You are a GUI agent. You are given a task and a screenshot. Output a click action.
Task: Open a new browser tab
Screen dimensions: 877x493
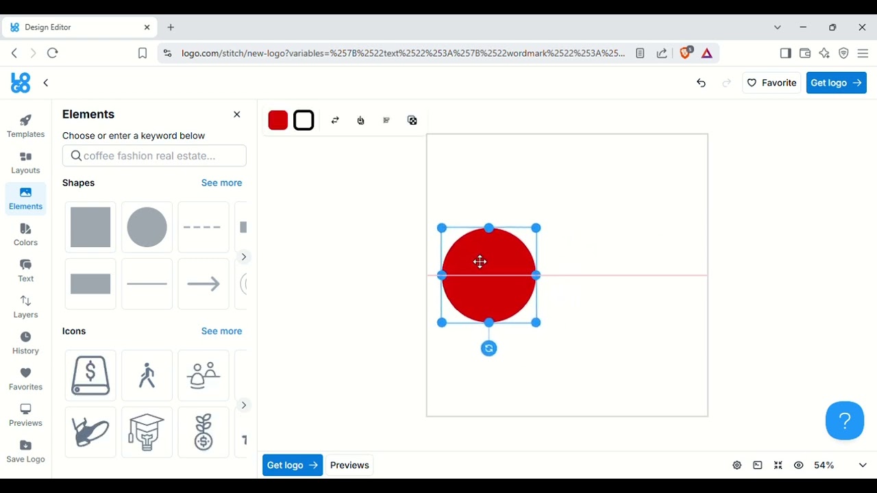click(x=171, y=27)
